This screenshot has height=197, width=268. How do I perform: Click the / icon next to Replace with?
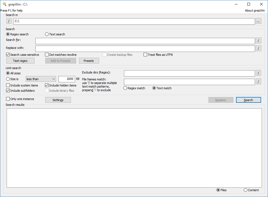[258, 48]
